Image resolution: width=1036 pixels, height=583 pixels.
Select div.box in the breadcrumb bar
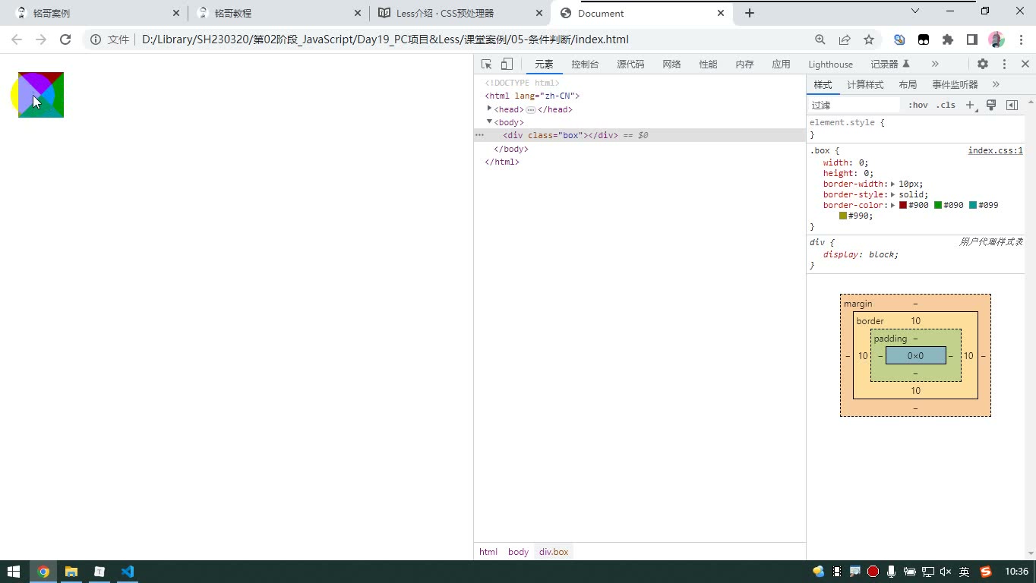coord(554,552)
